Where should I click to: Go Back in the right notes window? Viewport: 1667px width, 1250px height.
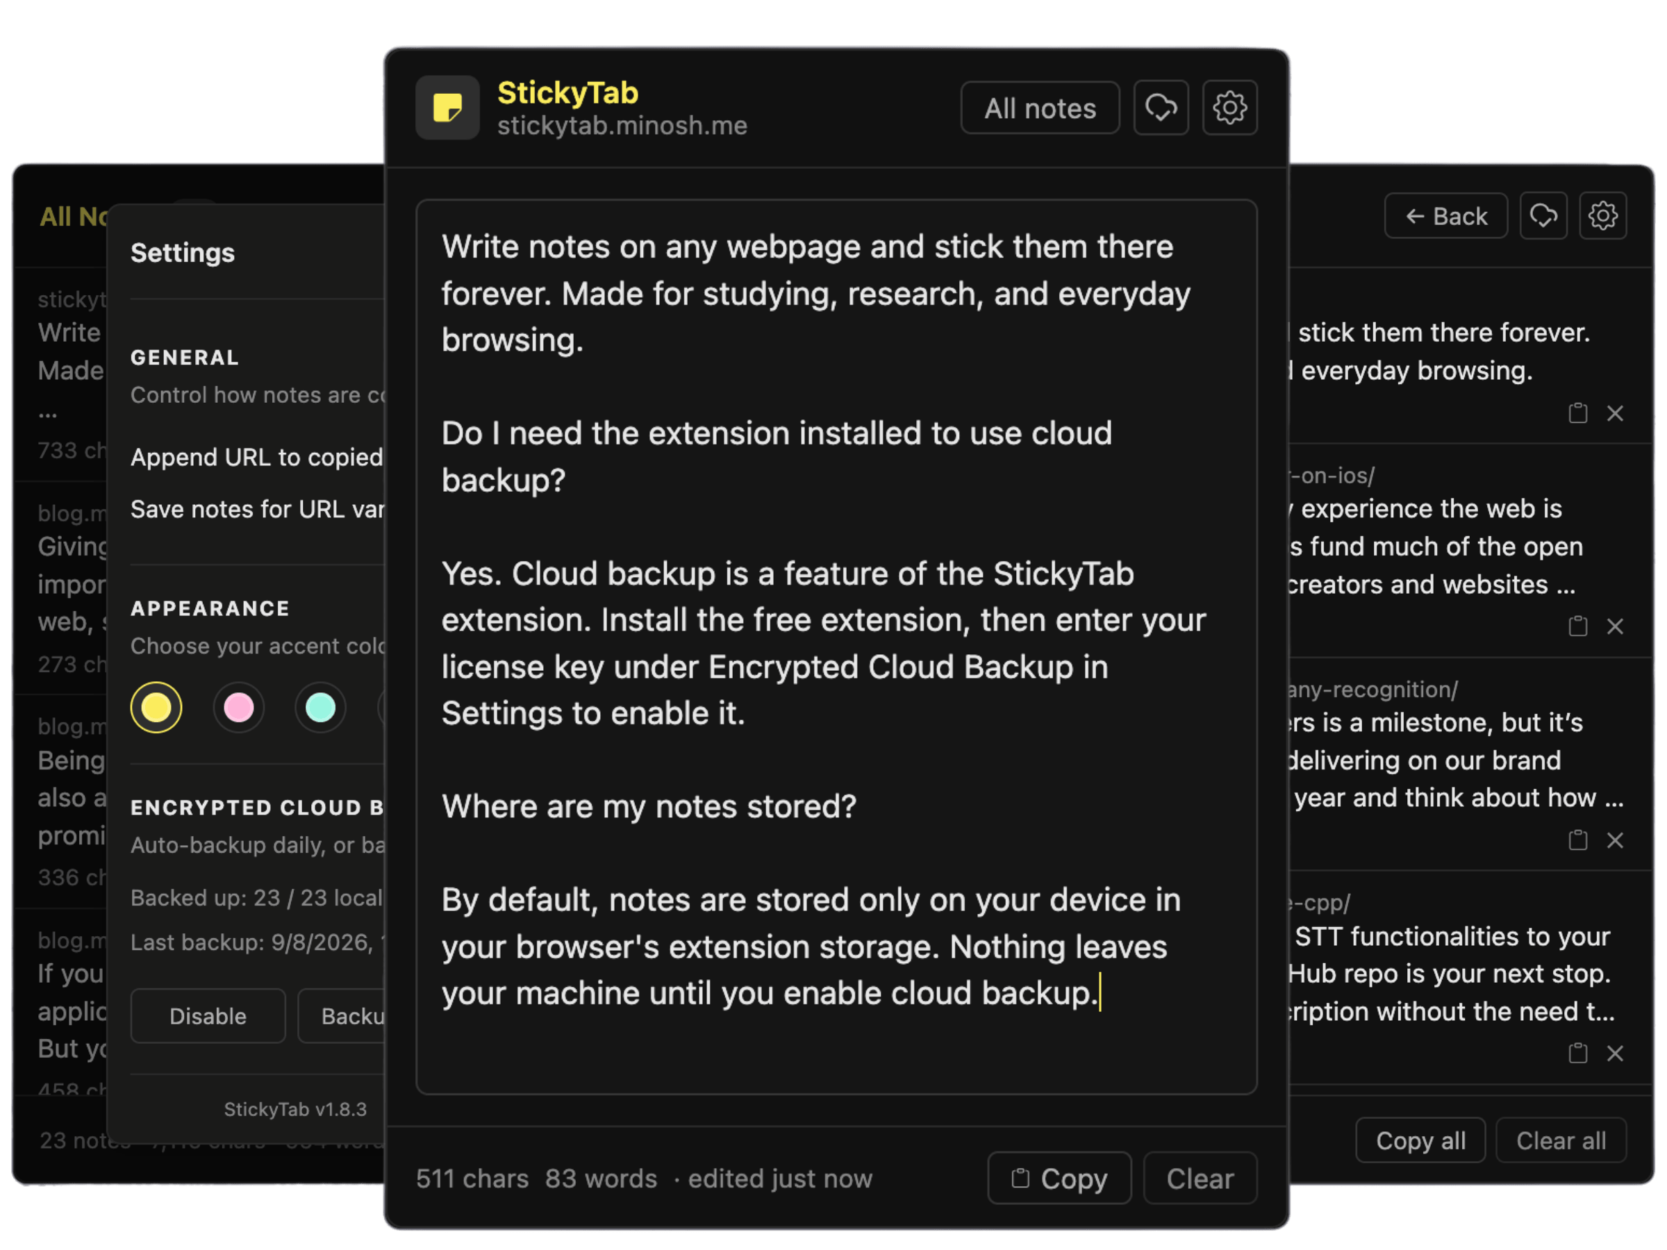(1445, 216)
